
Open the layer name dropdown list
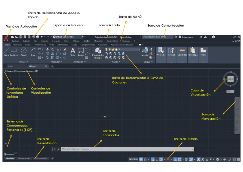click(x=139, y=49)
